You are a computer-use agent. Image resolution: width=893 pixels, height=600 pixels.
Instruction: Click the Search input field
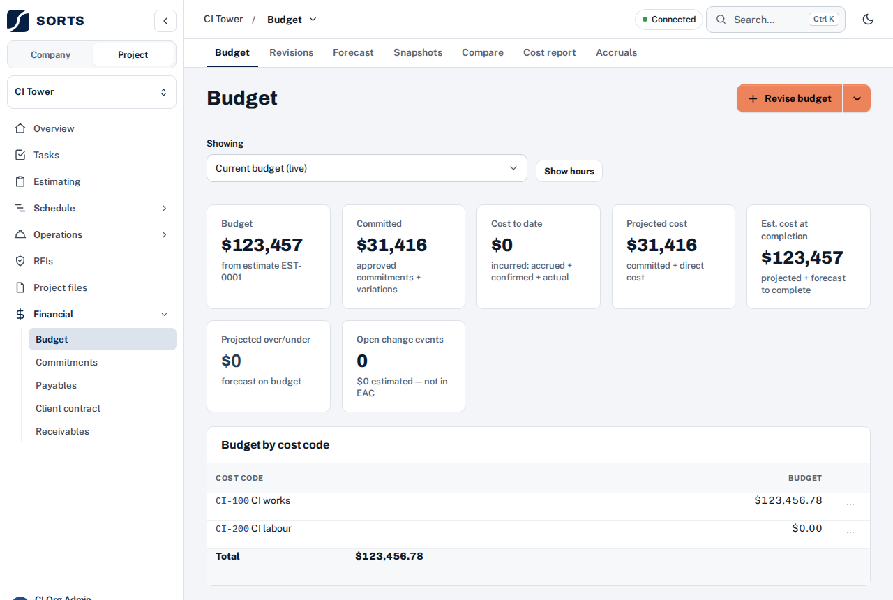(776, 20)
